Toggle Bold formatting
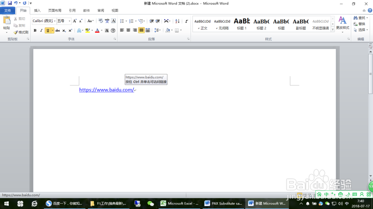 35,30
